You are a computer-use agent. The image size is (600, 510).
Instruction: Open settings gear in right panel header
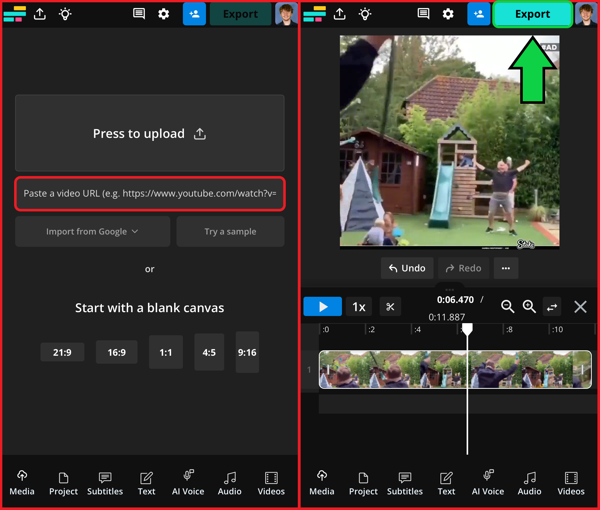(x=448, y=14)
